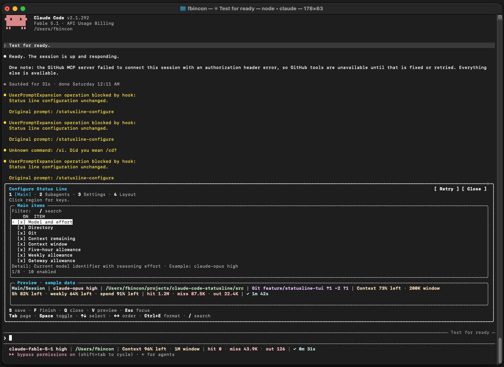Viewport: 504px width, 367px height.
Task: Click the Ctrl+E format shortcut hint
Action: pyautogui.click(x=162, y=316)
